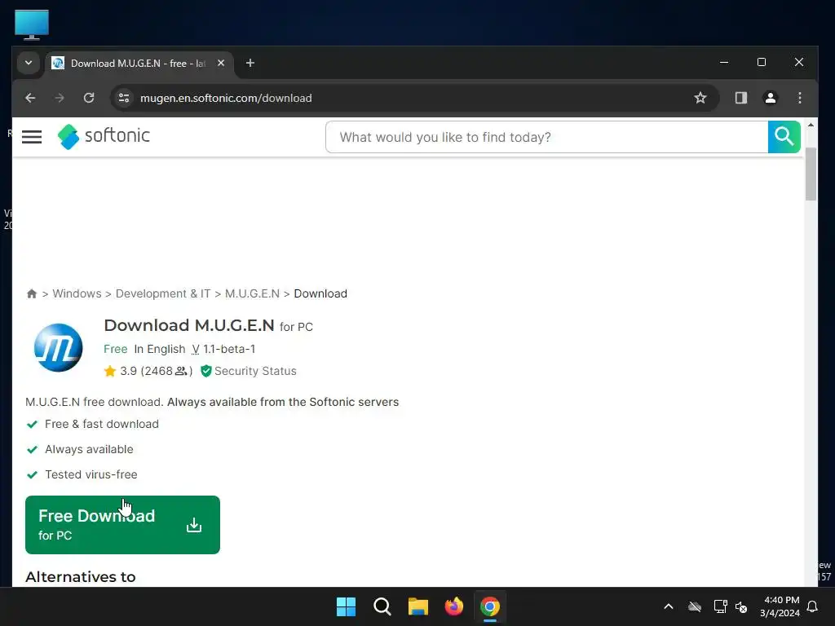Open the Chrome profile menu

point(770,98)
